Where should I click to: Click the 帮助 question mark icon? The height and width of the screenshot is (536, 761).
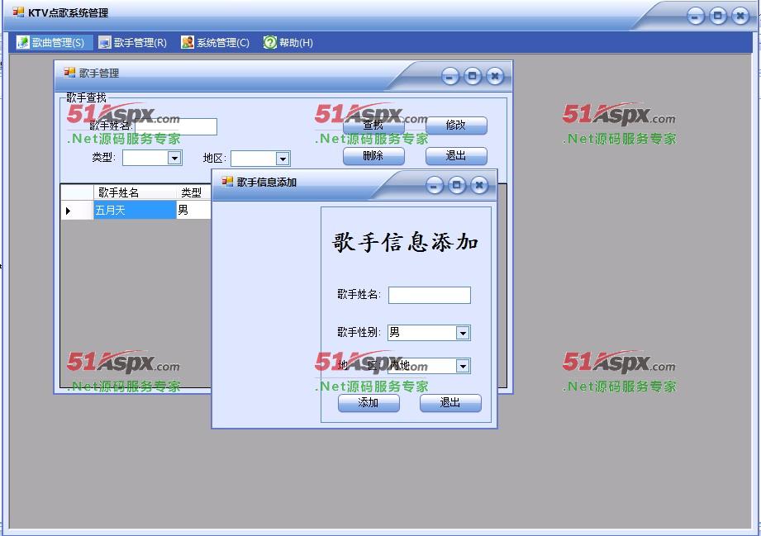pos(269,43)
